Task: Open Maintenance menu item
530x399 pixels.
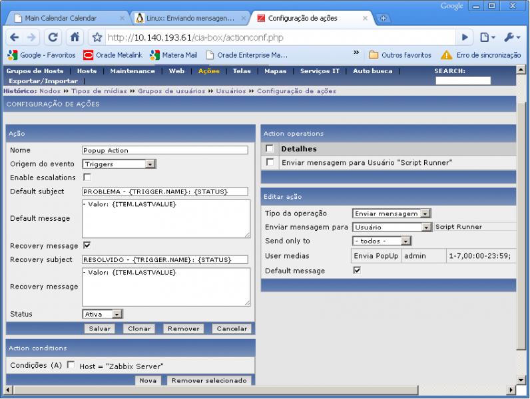Action: click(x=132, y=71)
